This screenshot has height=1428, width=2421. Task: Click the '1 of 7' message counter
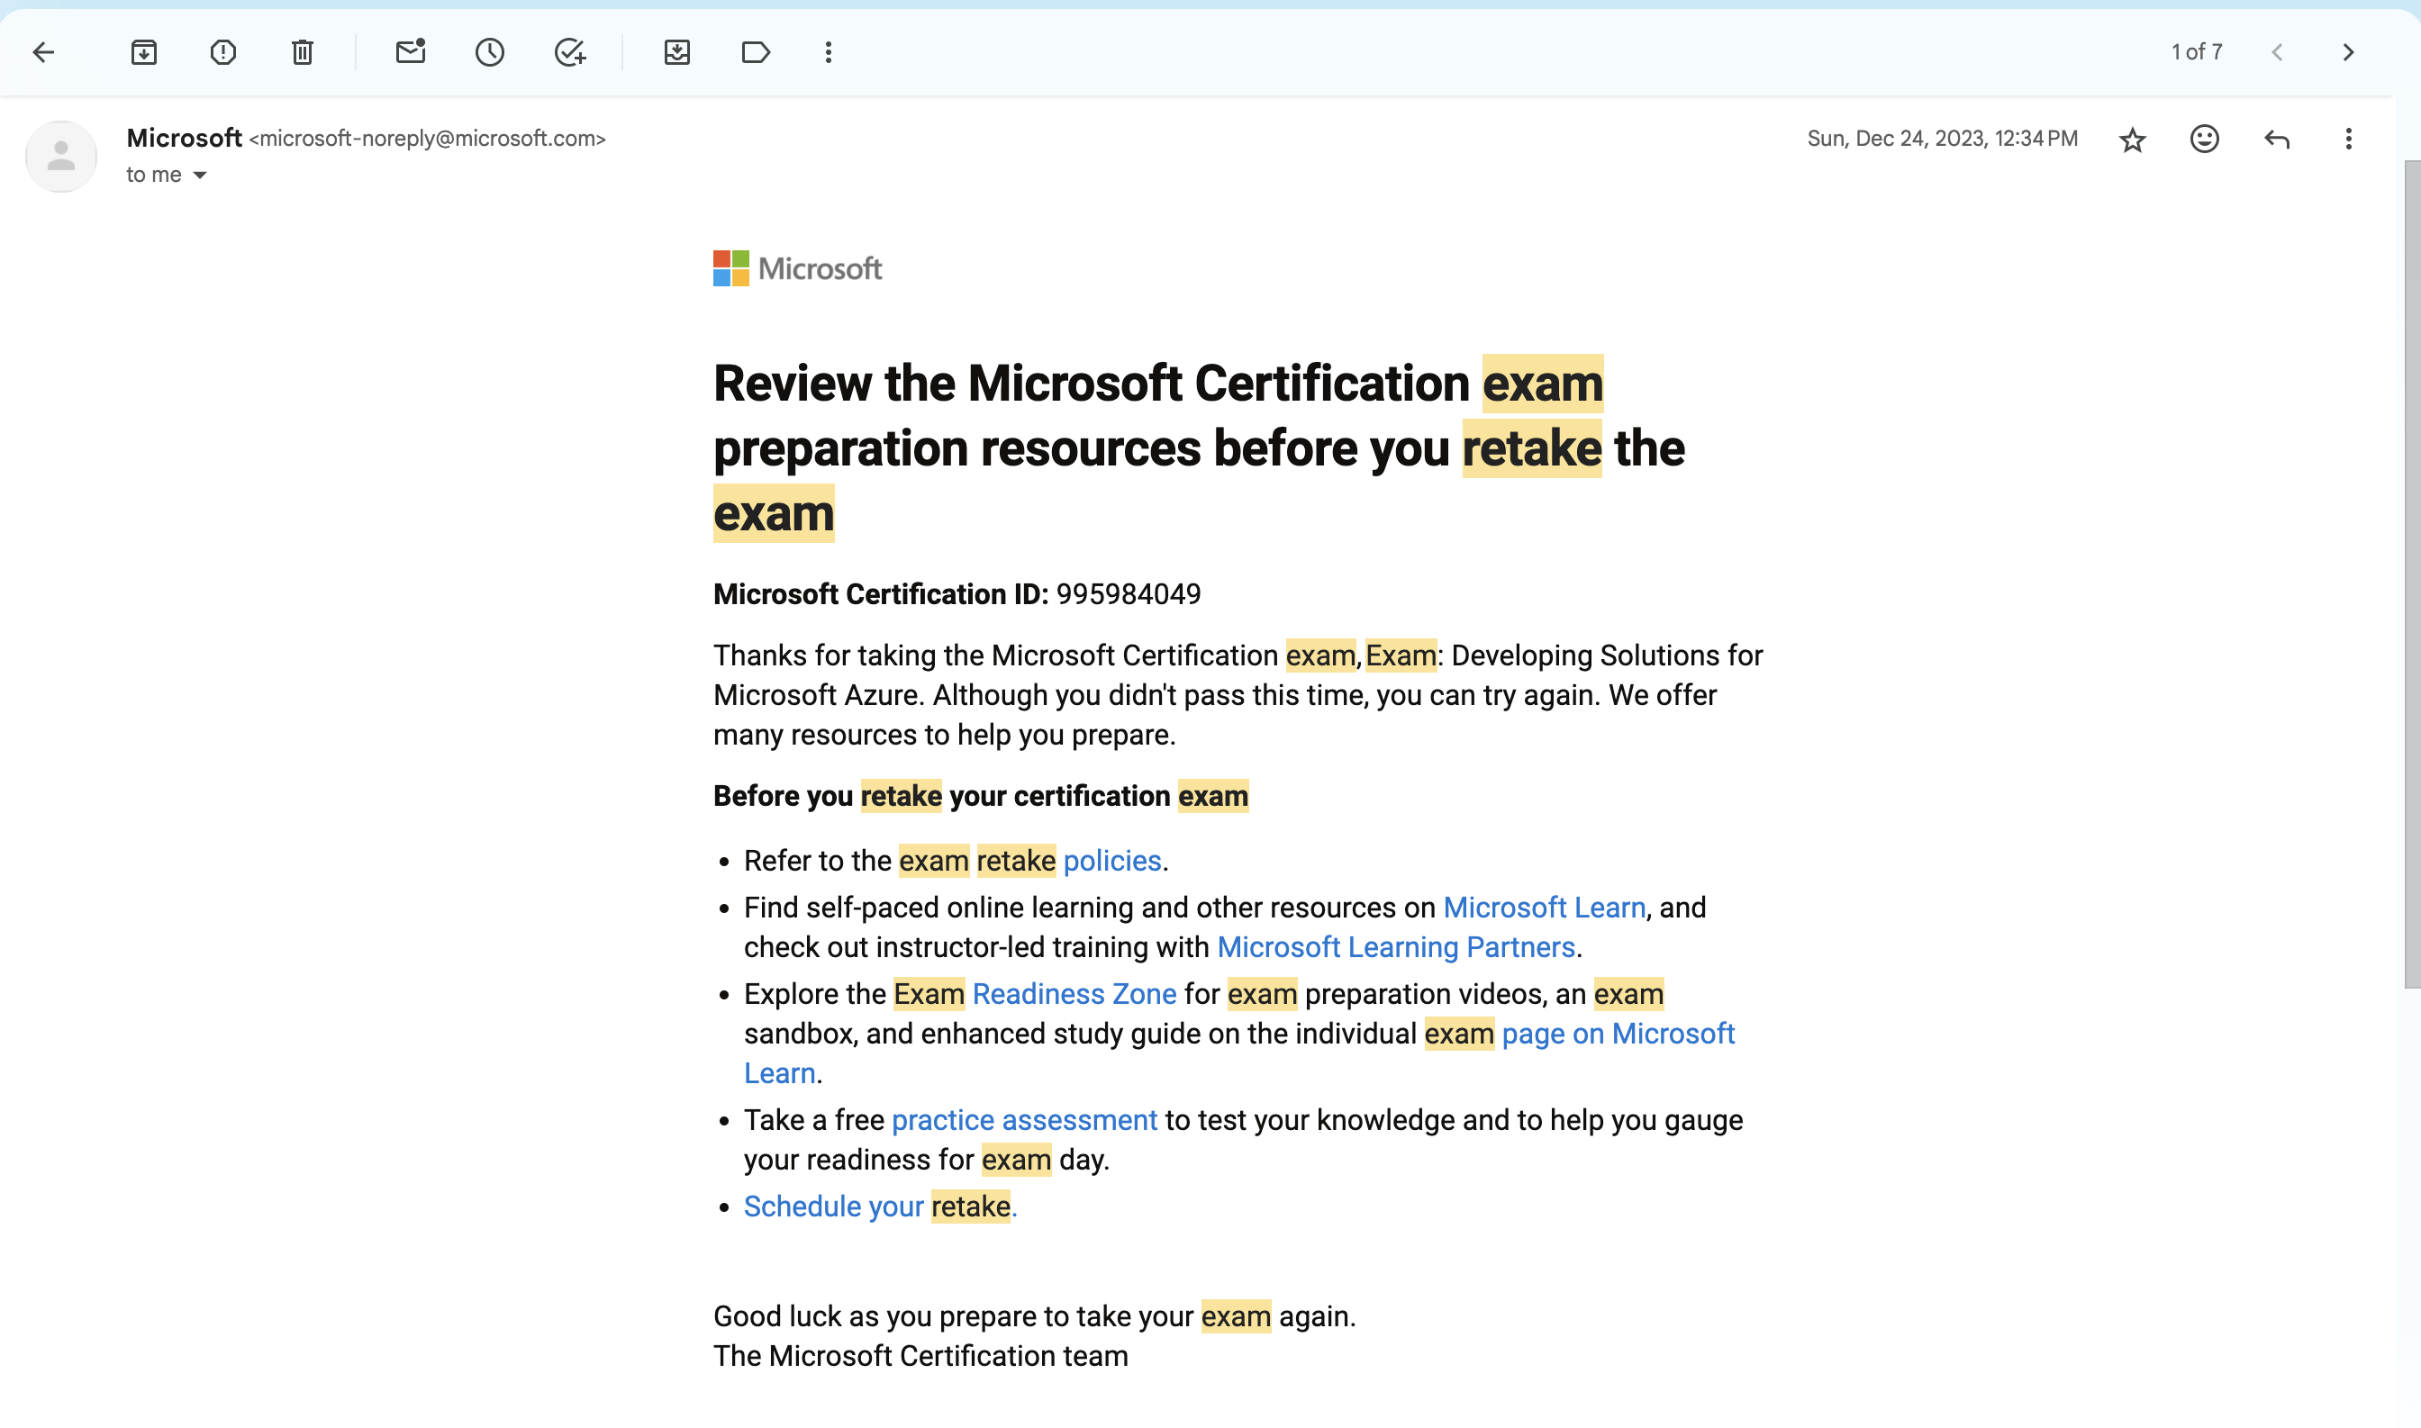(x=2196, y=52)
